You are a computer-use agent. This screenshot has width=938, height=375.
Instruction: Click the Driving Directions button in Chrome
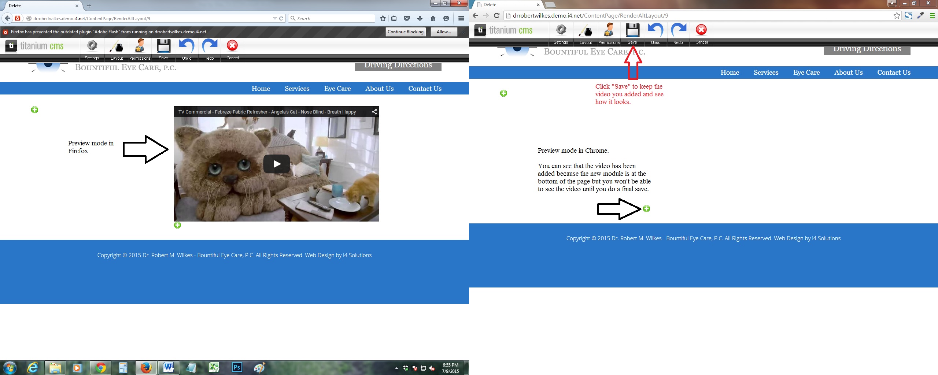[x=867, y=50]
